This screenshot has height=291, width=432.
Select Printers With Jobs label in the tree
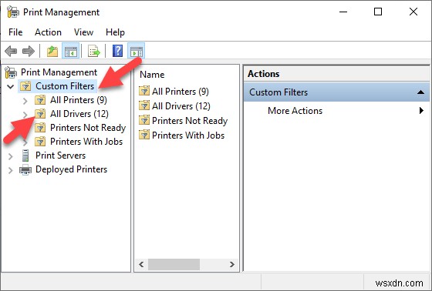tap(86, 142)
